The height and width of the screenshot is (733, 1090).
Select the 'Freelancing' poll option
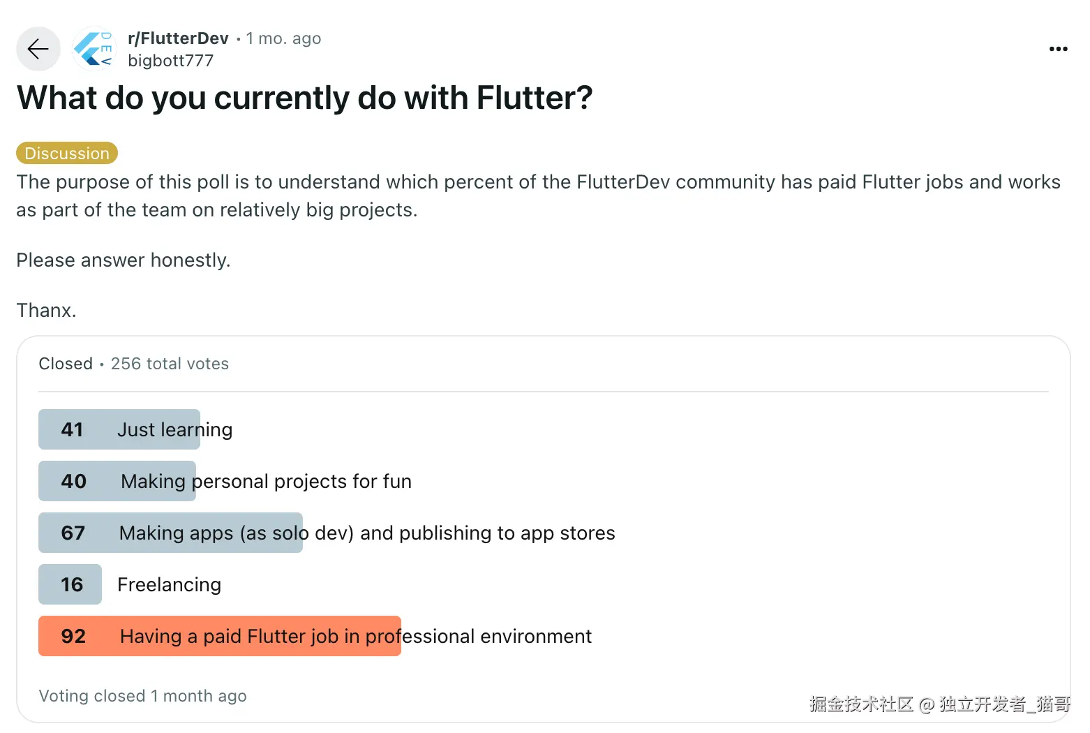click(169, 584)
